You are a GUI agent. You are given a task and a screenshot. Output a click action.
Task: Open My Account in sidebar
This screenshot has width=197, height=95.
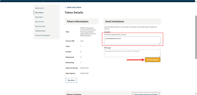39,8
